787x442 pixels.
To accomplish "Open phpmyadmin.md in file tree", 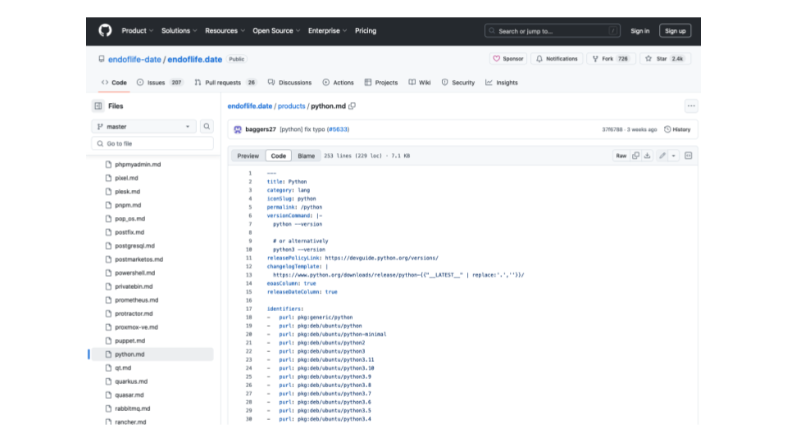I will pos(138,165).
